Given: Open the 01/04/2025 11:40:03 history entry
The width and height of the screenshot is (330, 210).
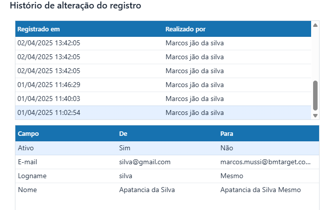Looking at the screenshot, I should click(x=49, y=99).
